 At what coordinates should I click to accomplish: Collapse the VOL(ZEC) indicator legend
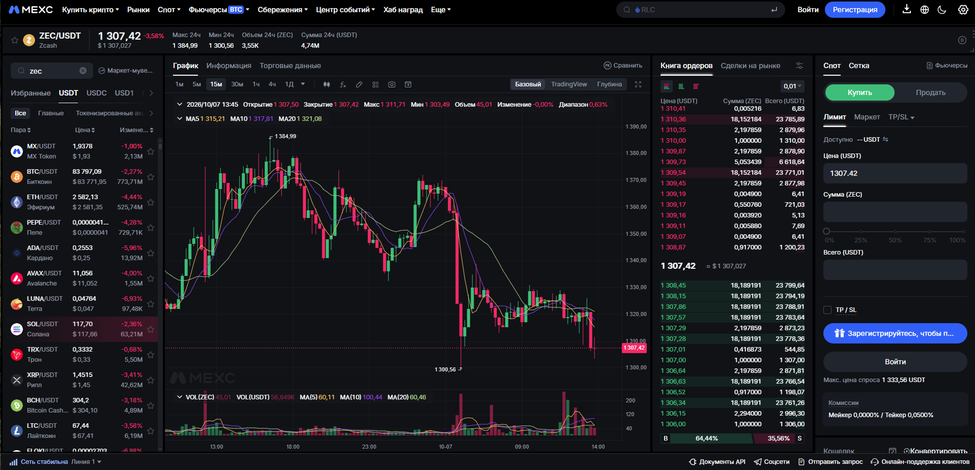(x=180, y=397)
